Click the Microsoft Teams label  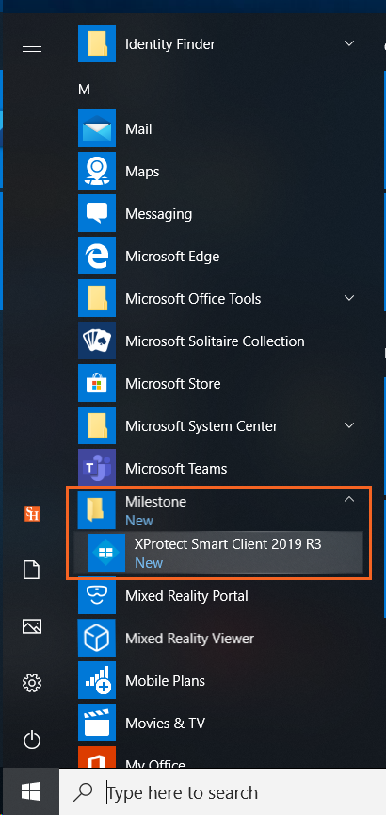[176, 468]
